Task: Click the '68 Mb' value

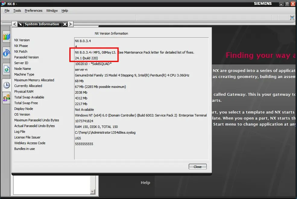Action: point(79,81)
